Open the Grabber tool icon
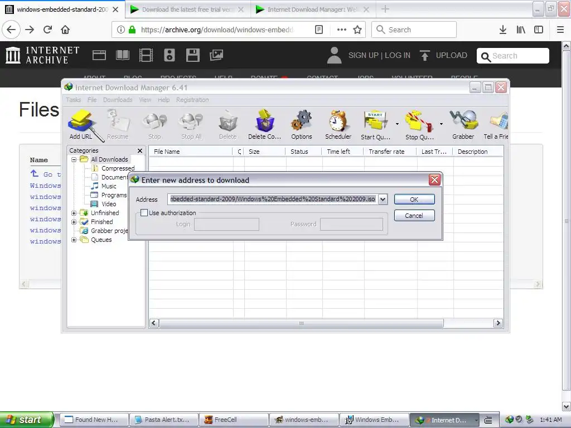The height and width of the screenshot is (428, 571). click(463, 125)
